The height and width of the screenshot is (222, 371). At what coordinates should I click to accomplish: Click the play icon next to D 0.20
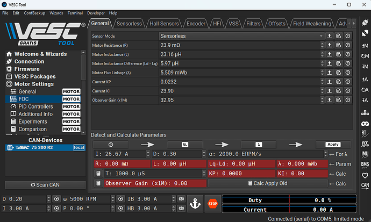pyautogui.click(x=56, y=199)
